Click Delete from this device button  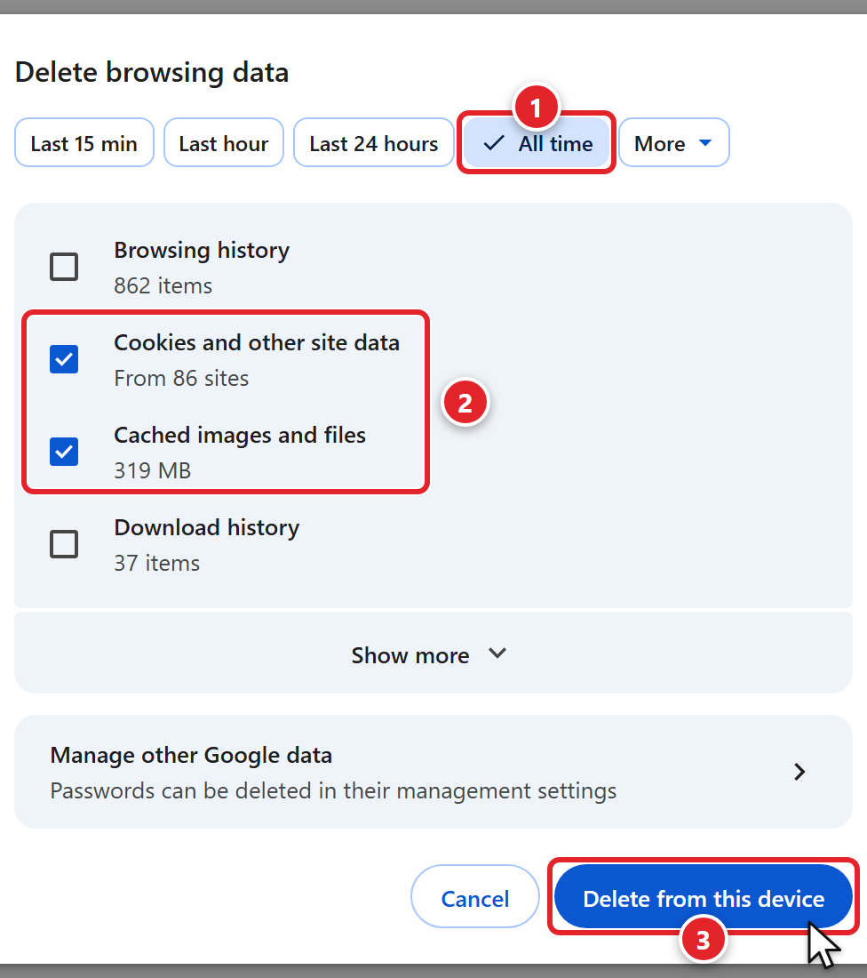(703, 897)
